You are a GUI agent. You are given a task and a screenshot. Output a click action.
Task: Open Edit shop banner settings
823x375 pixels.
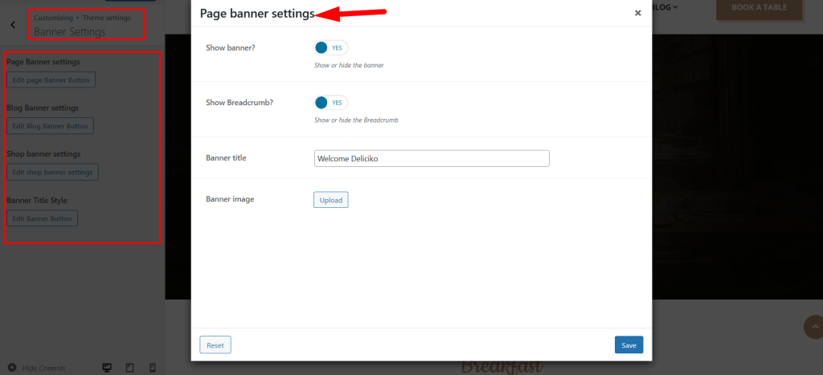52,172
